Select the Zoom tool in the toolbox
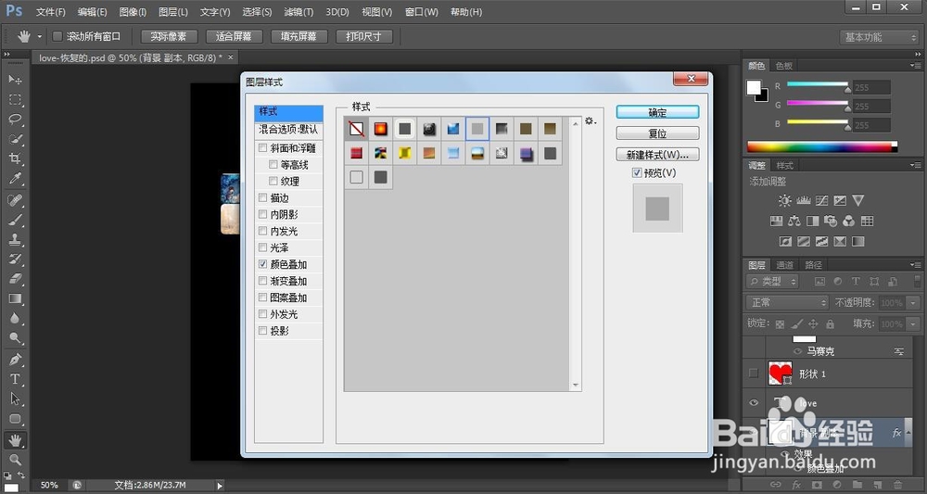 (15, 459)
